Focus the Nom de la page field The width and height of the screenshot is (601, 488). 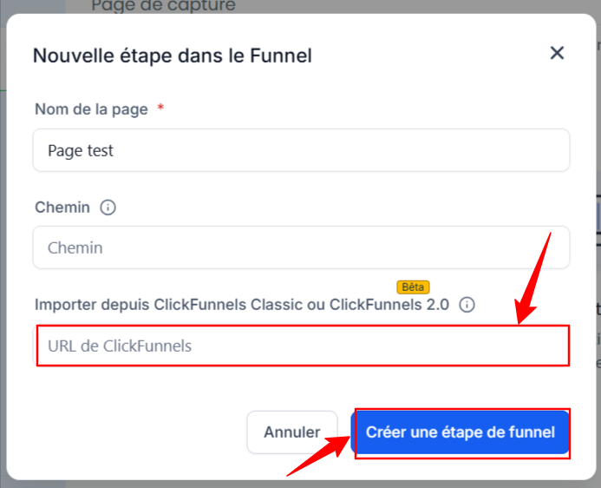(301, 150)
